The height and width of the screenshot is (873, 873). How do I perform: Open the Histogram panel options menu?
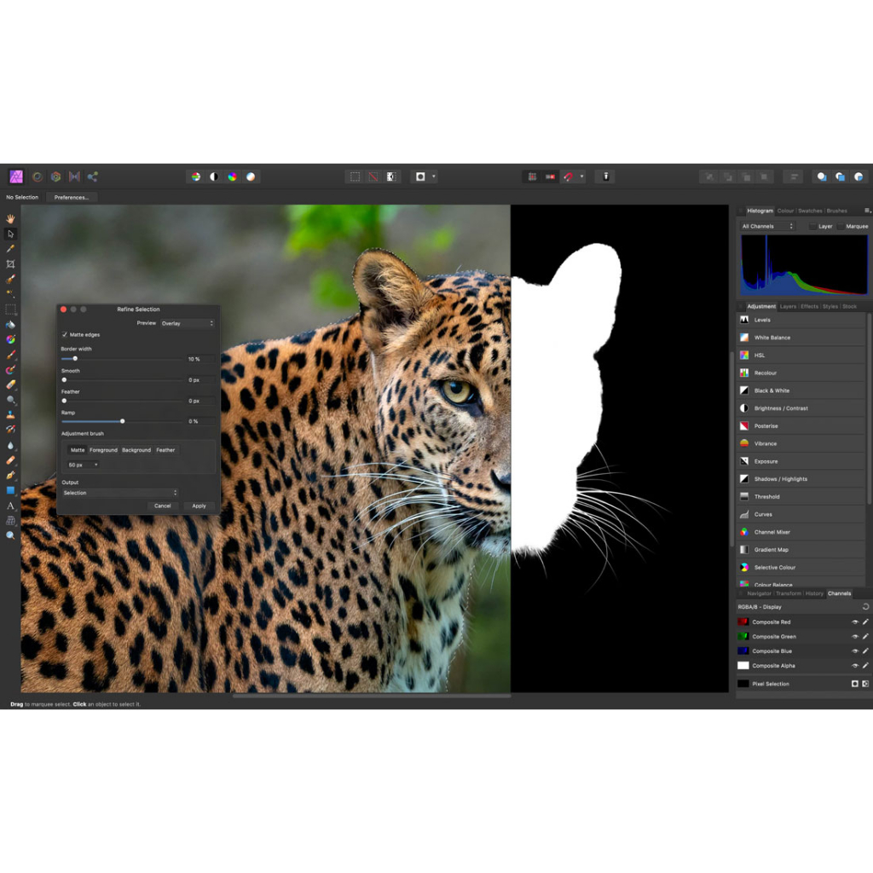[867, 211]
